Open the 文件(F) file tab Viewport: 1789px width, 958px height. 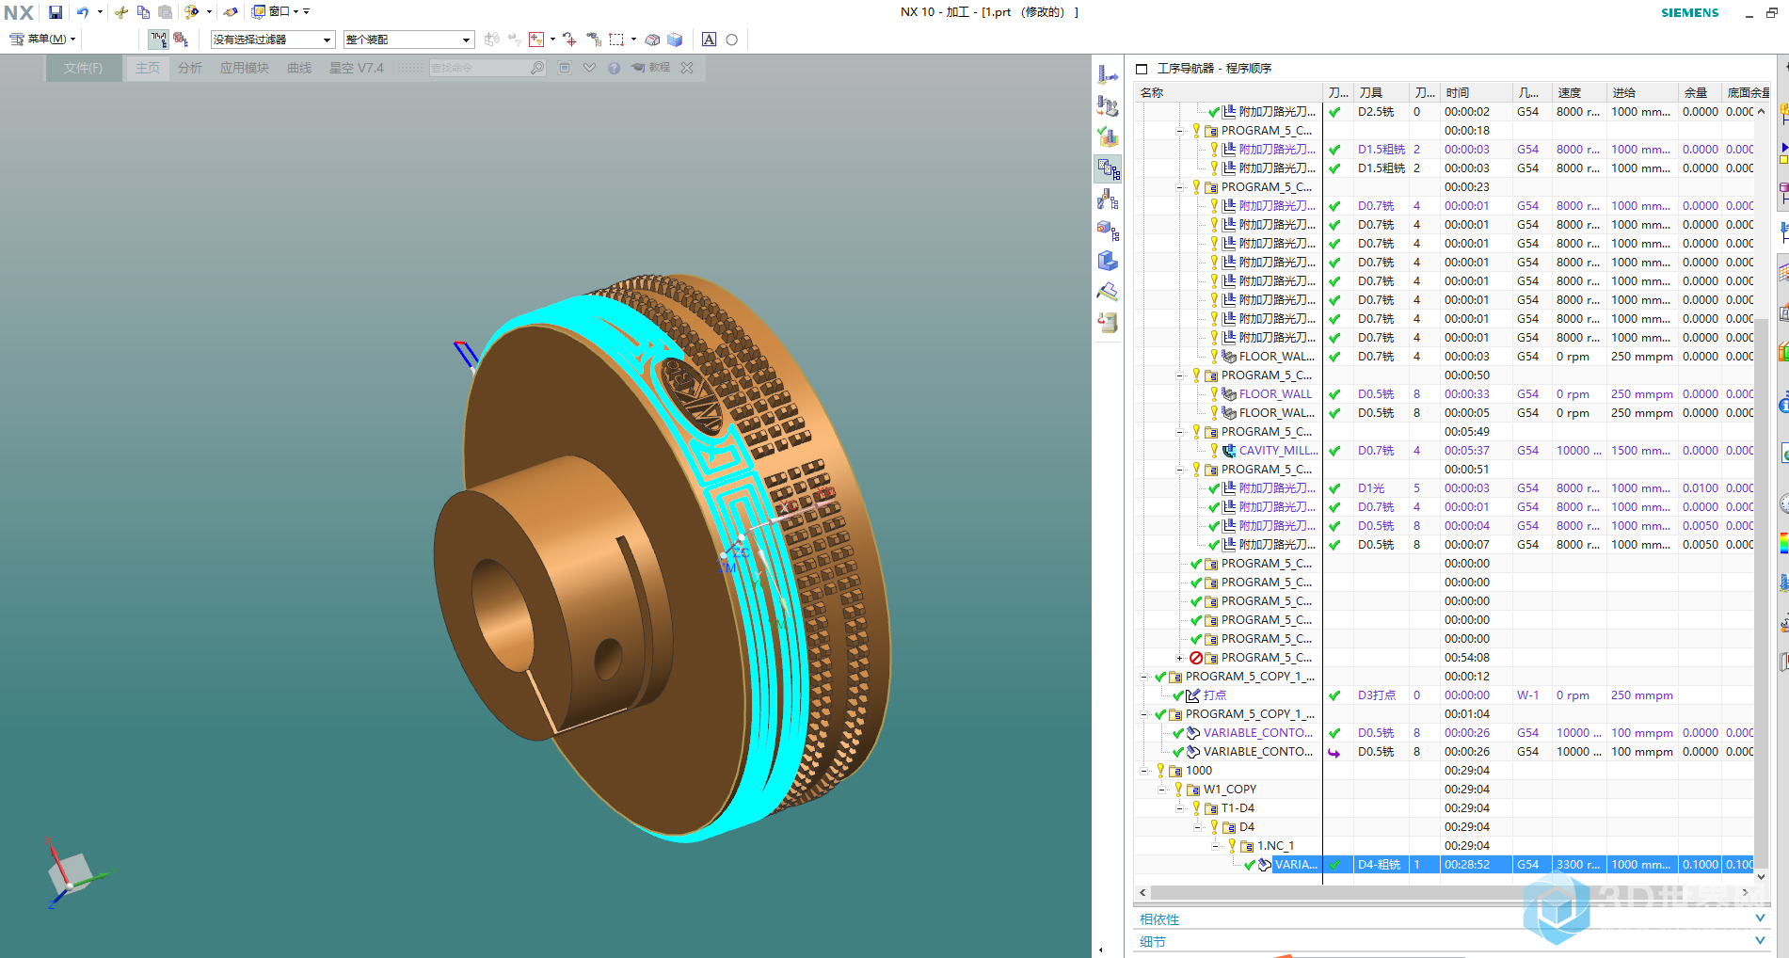click(x=84, y=68)
